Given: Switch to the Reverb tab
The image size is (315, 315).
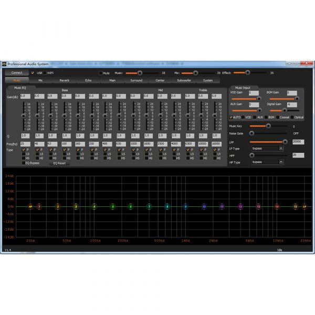Looking at the screenshot, I should coord(64,81).
